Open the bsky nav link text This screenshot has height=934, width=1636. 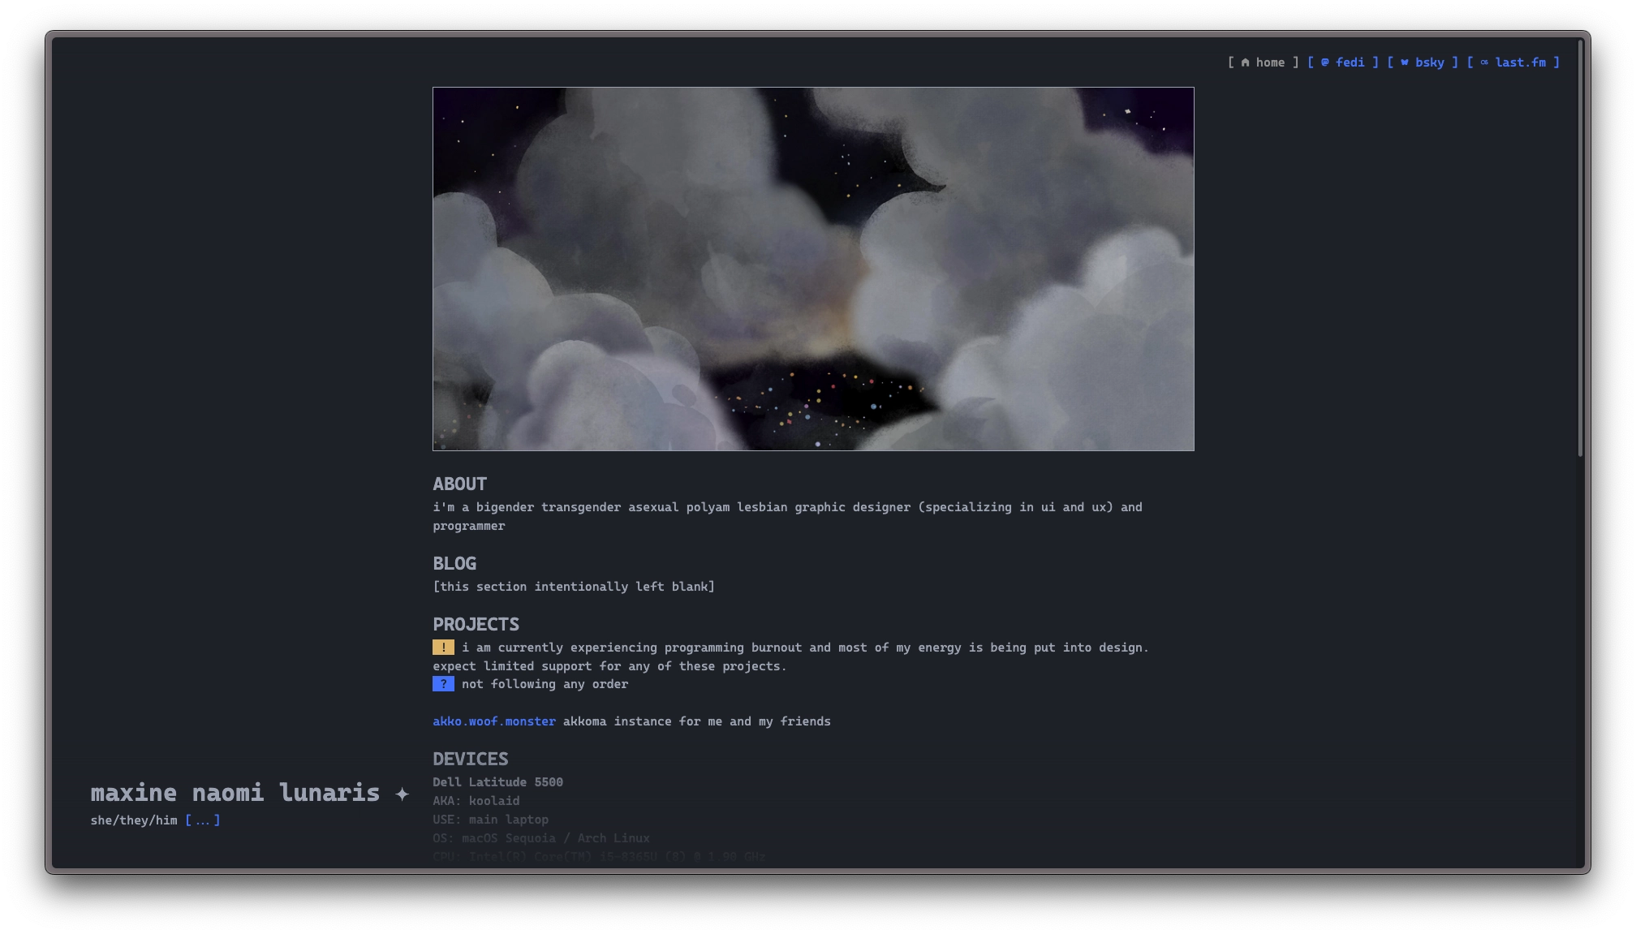(x=1430, y=62)
